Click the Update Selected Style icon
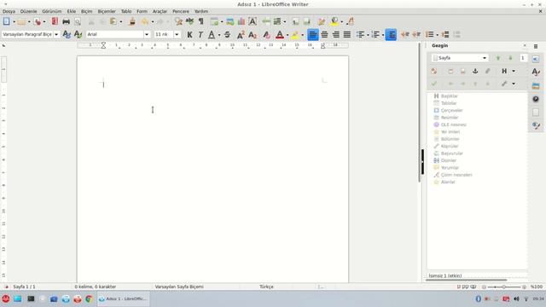Viewport: 546px width, 307px height. [67, 34]
